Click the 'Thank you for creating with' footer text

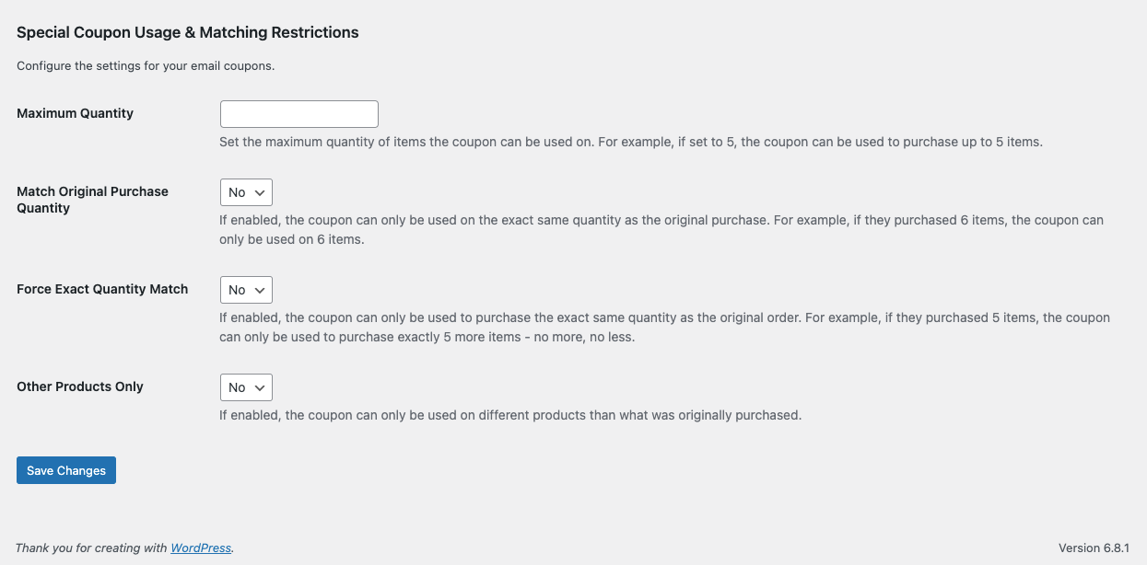point(91,548)
